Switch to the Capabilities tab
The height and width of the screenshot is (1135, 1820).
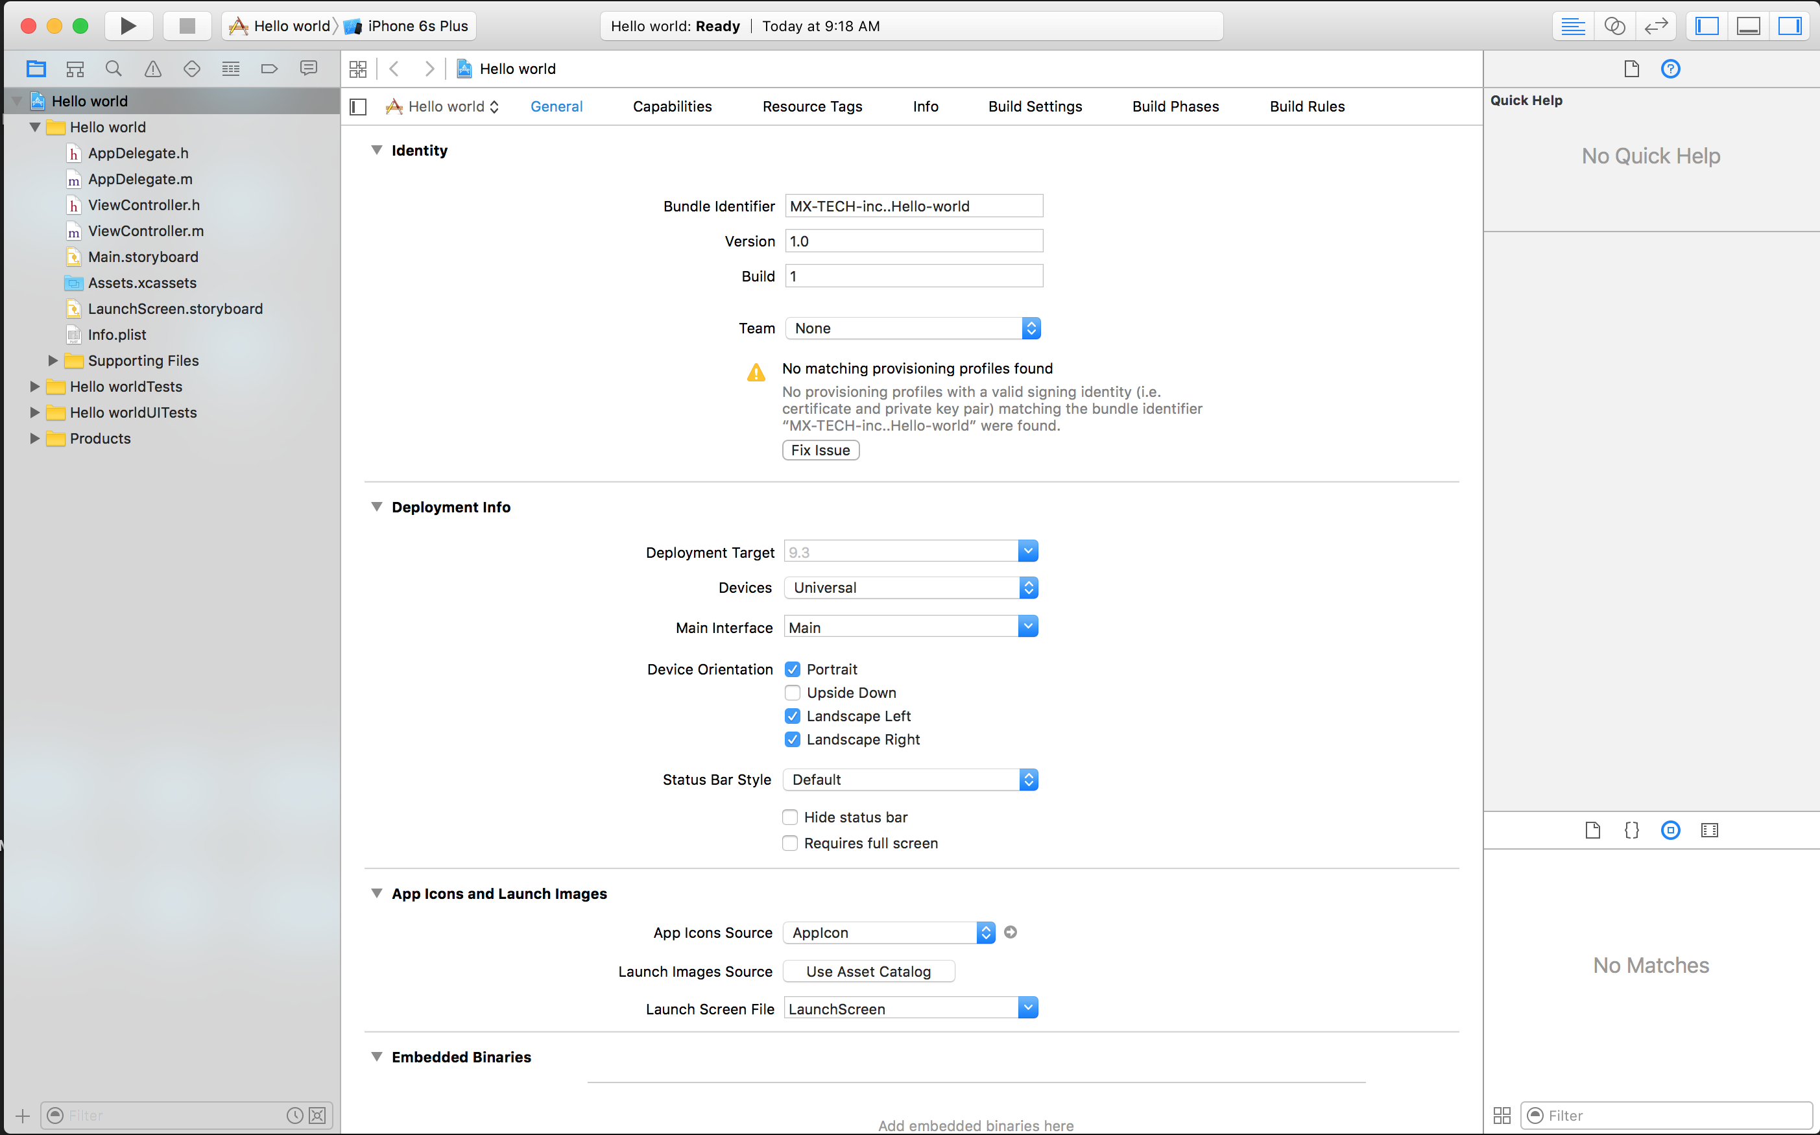[x=672, y=106]
